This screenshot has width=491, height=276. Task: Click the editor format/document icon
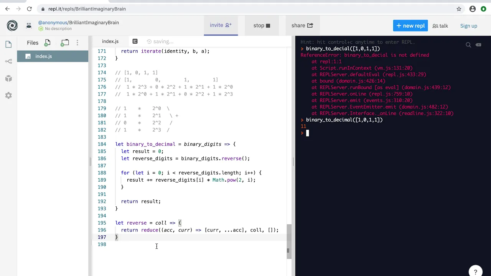[x=135, y=41]
